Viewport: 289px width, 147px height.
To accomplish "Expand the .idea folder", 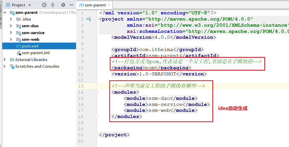I will (11, 19).
